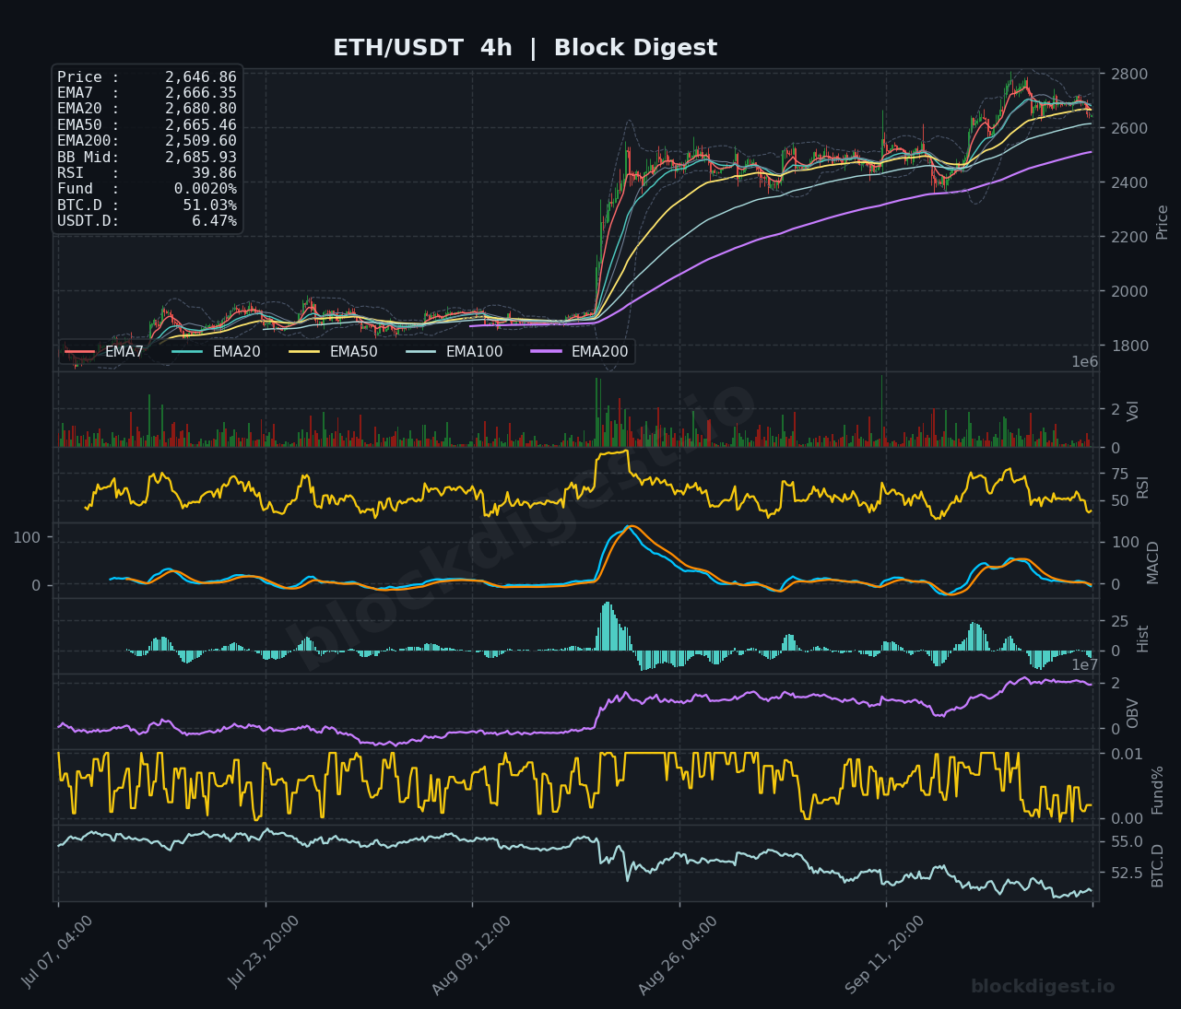Select the 25 tick on the Hist axis
Screen dimensions: 1181x1009
(x=1120, y=621)
